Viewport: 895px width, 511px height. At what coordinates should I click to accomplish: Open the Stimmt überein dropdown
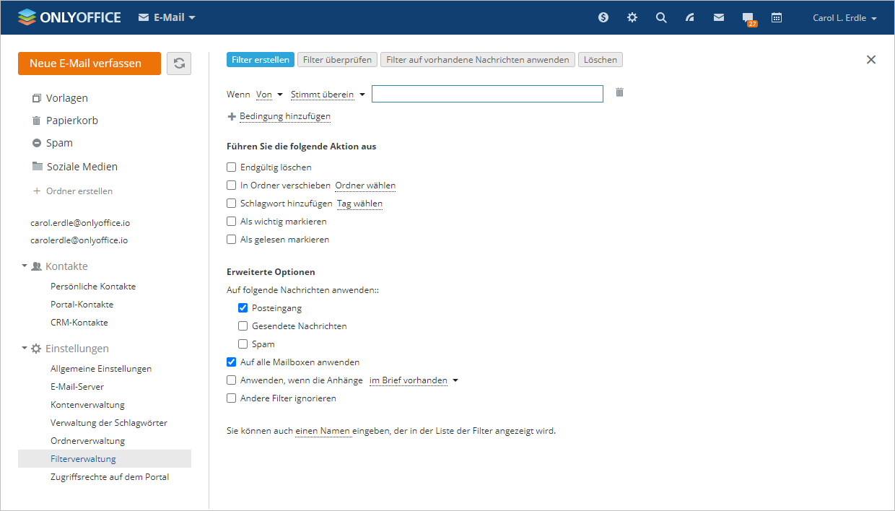(x=328, y=95)
